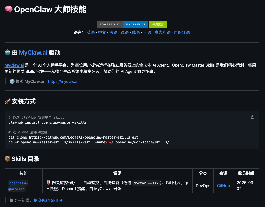Open the https://myclaw.ai link
This screenshot has height=207, width=265.
click(63, 81)
